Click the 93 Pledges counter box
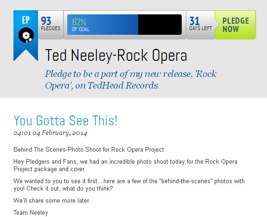 (51, 25)
